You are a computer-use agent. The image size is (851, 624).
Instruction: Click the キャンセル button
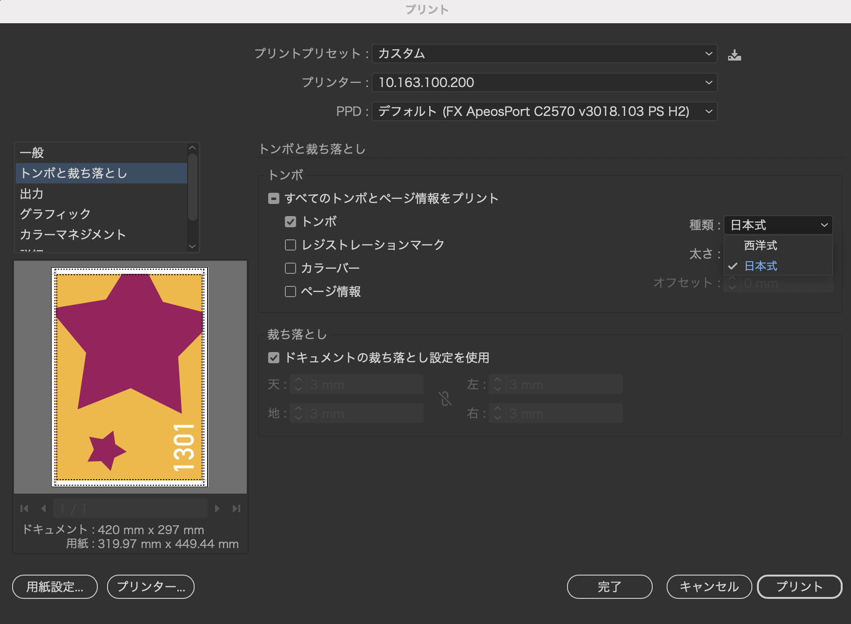click(709, 587)
